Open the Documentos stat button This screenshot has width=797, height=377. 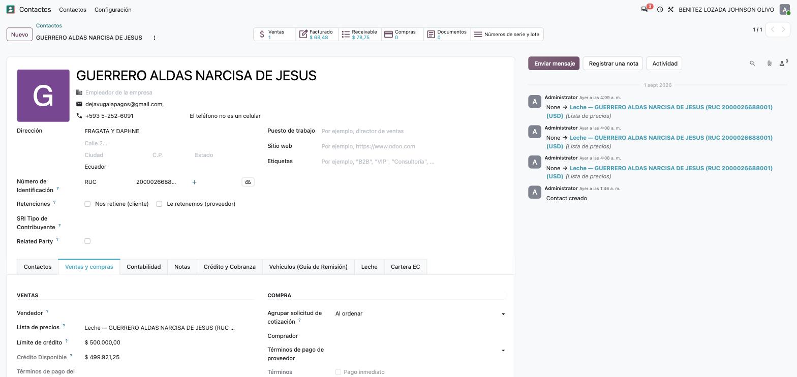[447, 35]
